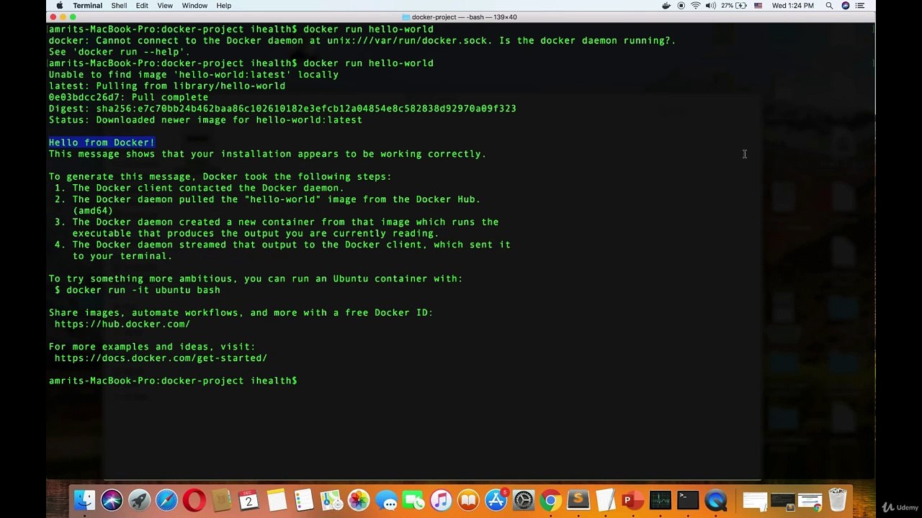Open Spotlight search magnifier icon
The height and width of the screenshot is (518, 922).
coord(829,6)
